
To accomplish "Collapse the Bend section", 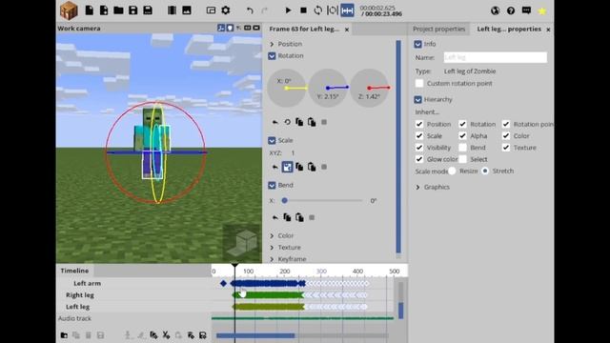I will click(272, 185).
